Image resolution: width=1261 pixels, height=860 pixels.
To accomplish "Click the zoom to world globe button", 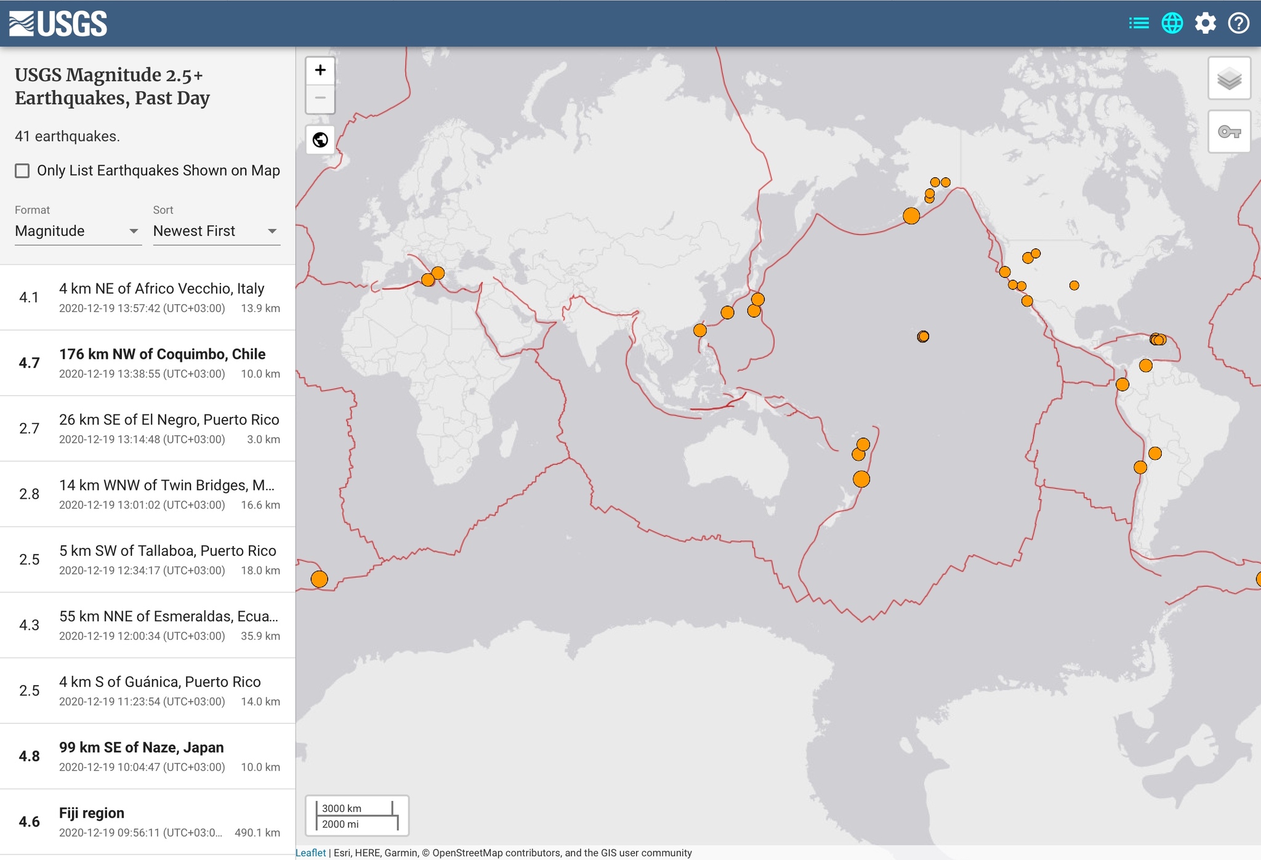I will pos(320,140).
